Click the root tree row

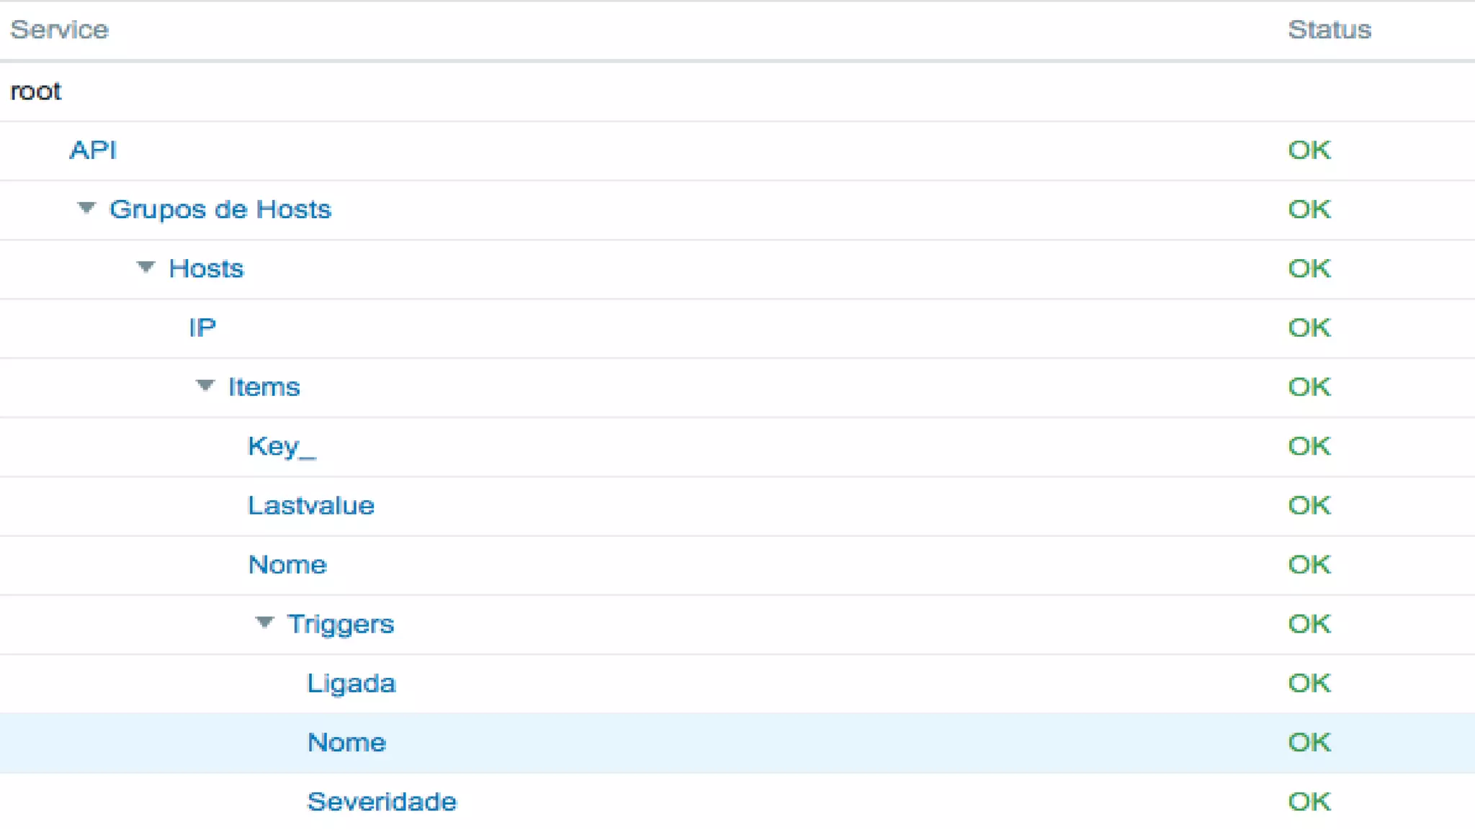36,91
